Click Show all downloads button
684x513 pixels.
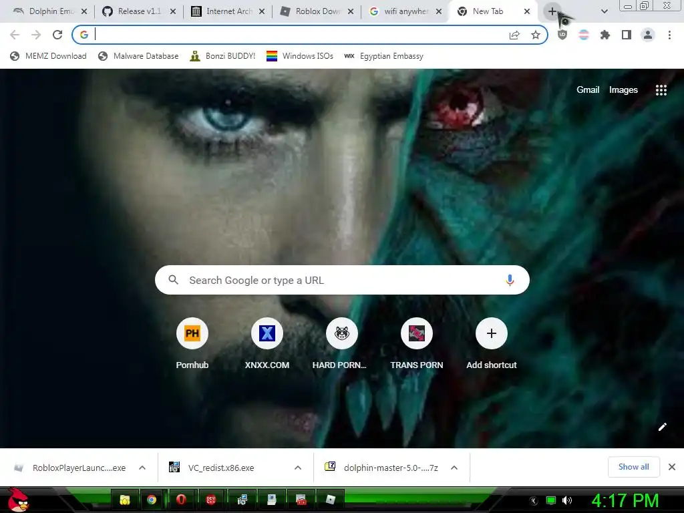pyautogui.click(x=633, y=467)
